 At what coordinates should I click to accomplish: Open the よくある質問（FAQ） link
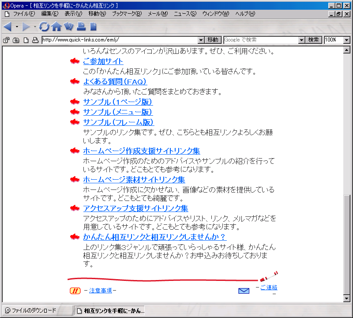(x=115, y=82)
